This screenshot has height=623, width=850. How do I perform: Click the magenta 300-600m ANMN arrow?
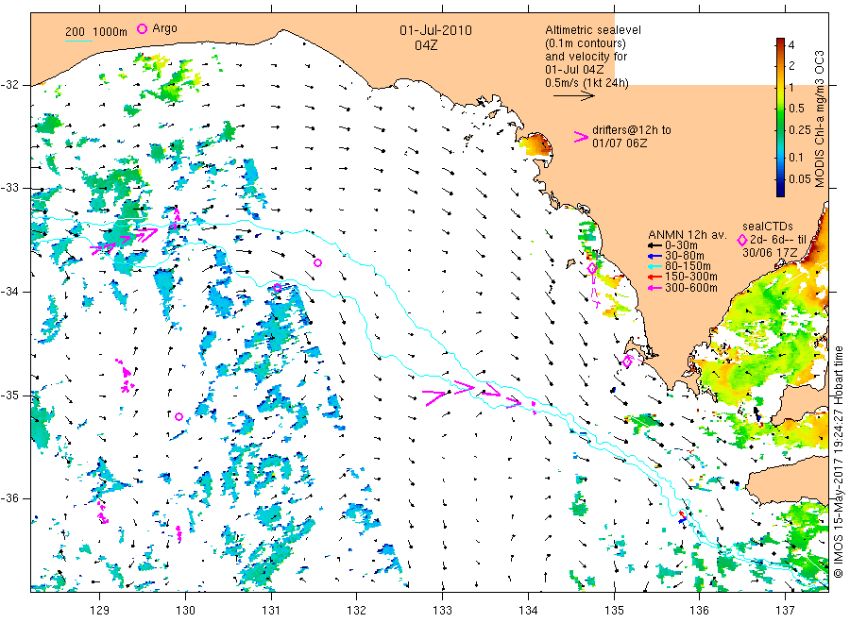654,288
